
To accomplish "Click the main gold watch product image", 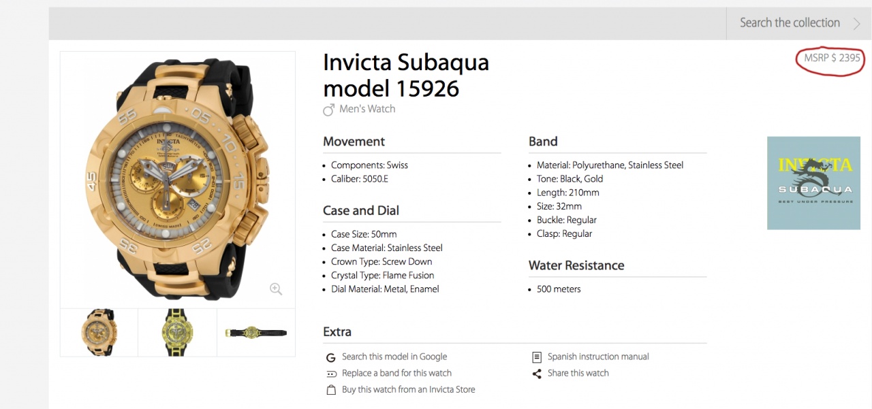I will click(177, 179).
